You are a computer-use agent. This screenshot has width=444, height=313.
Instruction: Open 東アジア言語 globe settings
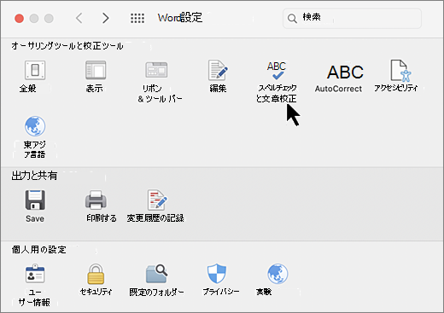35,126
